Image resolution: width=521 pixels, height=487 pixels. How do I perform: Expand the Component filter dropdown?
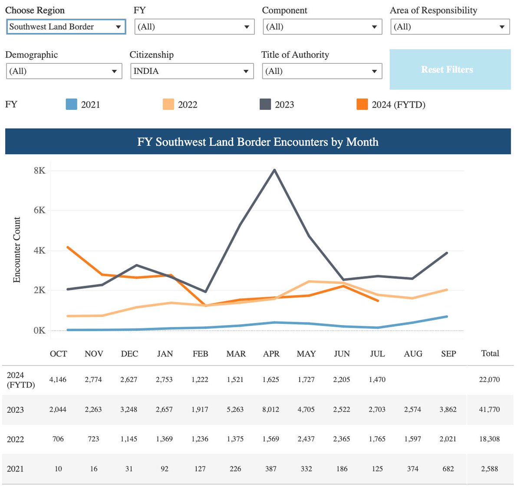click(x=322, y=27)
